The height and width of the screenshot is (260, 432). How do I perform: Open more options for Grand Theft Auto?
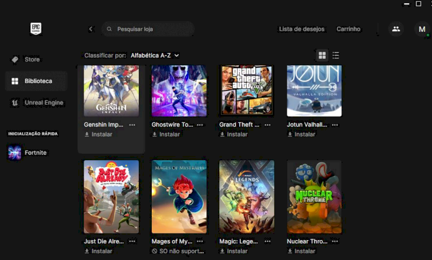(x=267, y=125)
